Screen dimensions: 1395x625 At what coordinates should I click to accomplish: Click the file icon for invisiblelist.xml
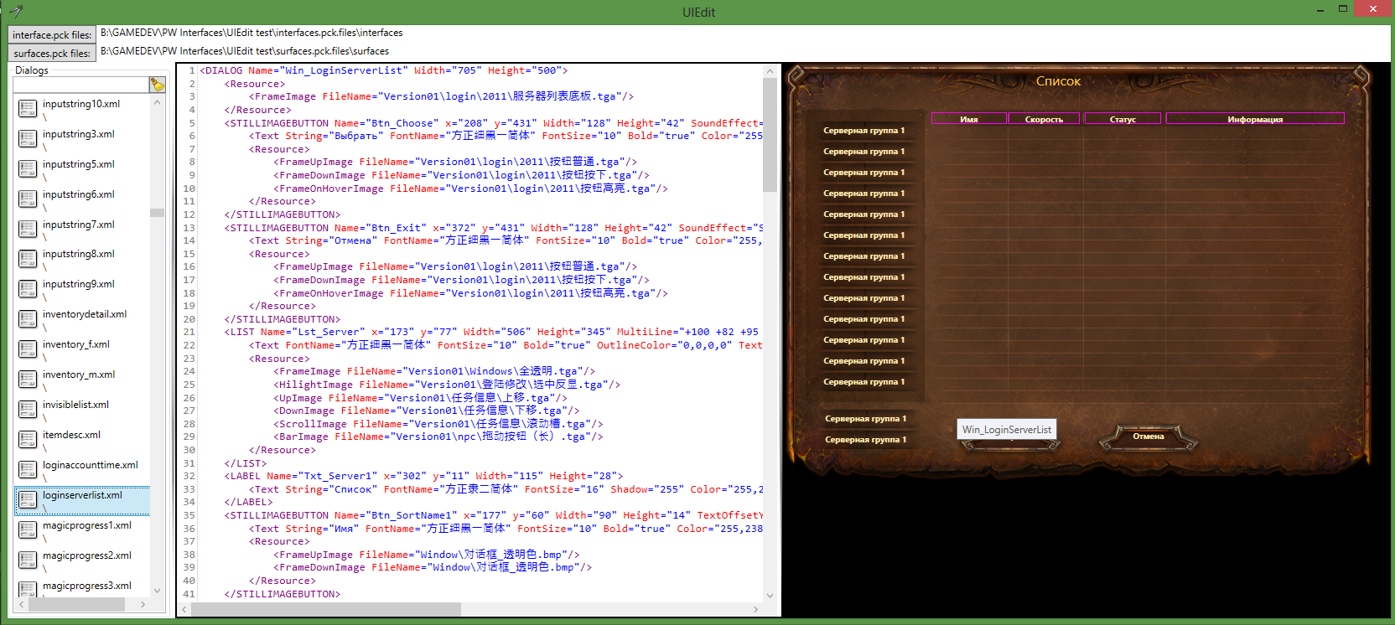(28, 409)
